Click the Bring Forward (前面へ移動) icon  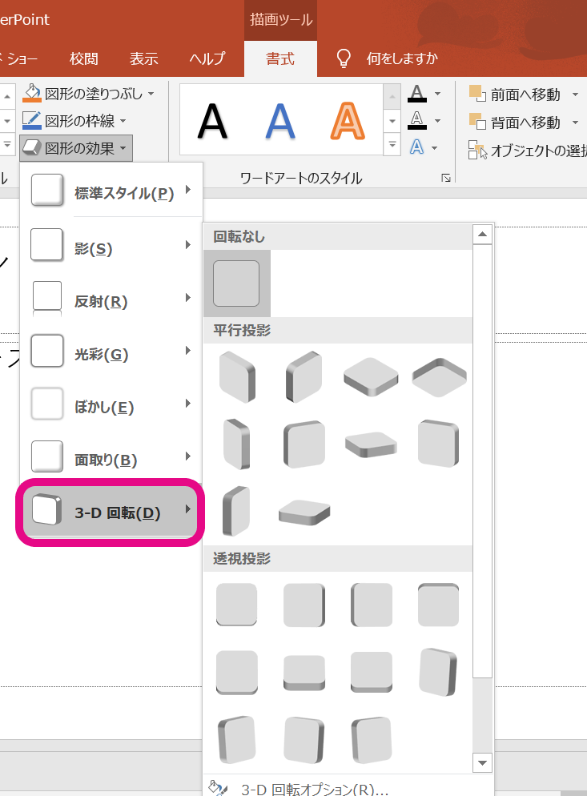coord(477,94)
